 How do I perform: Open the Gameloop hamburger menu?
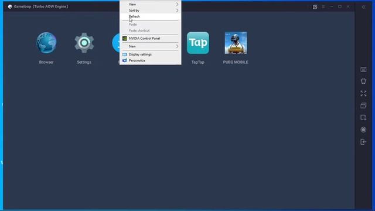(x=323, y=6)
